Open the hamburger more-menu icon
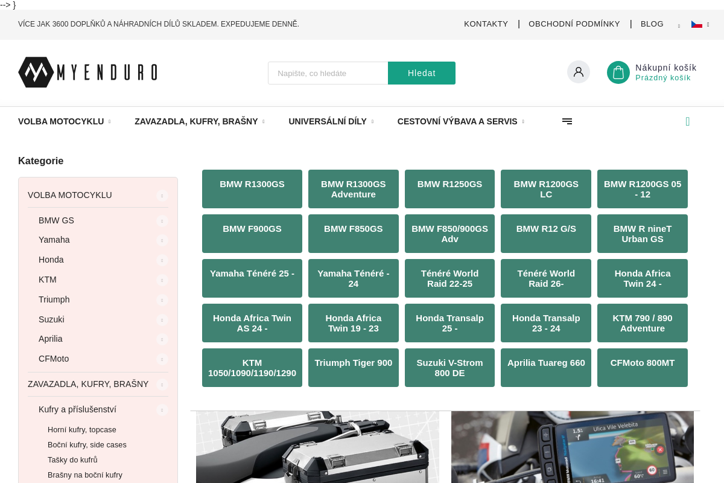Screen dimensions: 724x483 [567, 121]
